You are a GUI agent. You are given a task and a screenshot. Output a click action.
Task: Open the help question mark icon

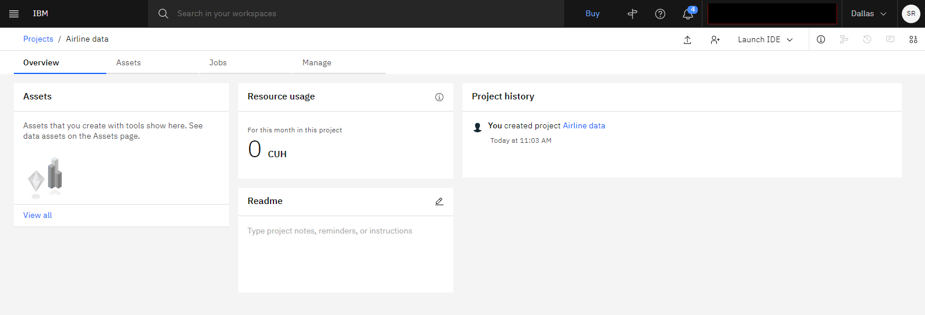(660, 14)
